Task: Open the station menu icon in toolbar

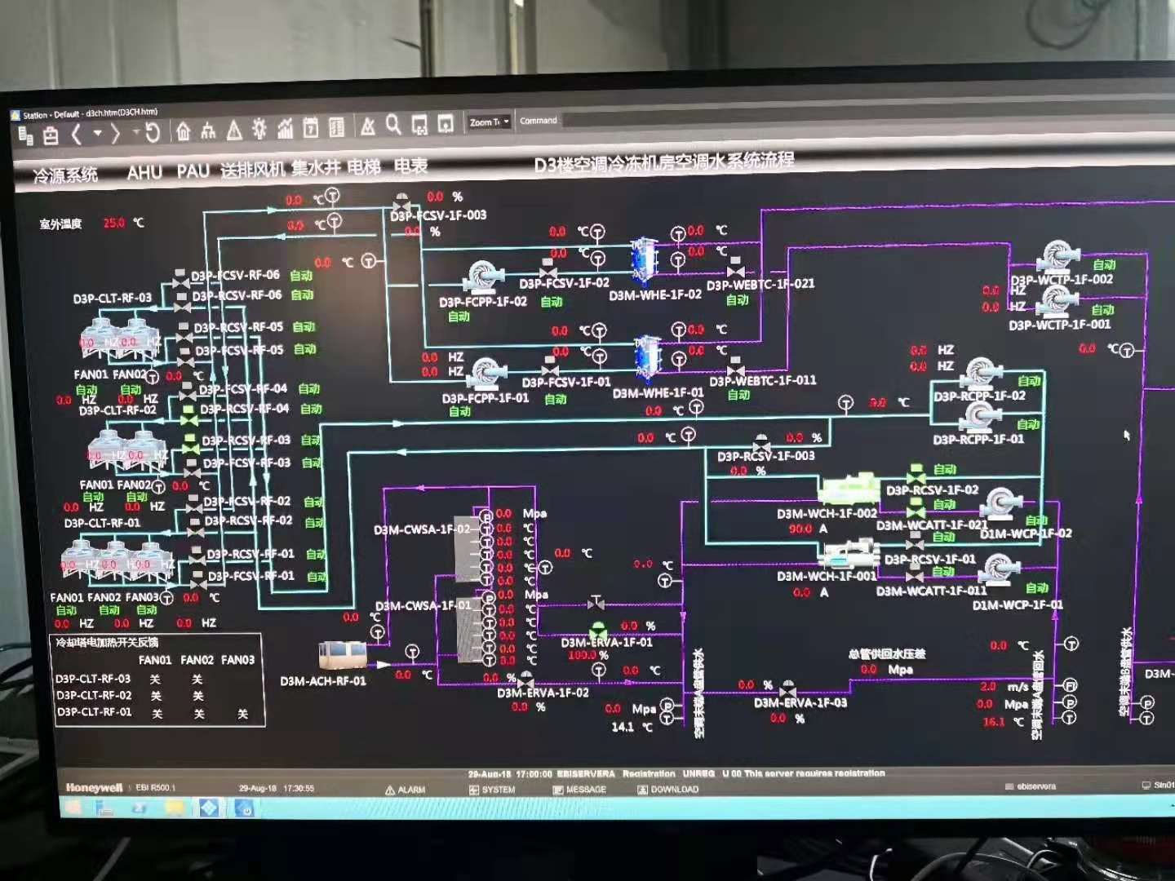Action: click(25, 135)
